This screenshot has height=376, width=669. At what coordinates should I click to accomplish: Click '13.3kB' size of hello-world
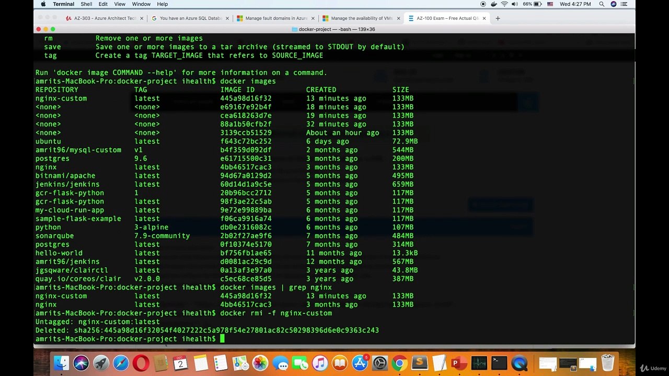[405, 253]
